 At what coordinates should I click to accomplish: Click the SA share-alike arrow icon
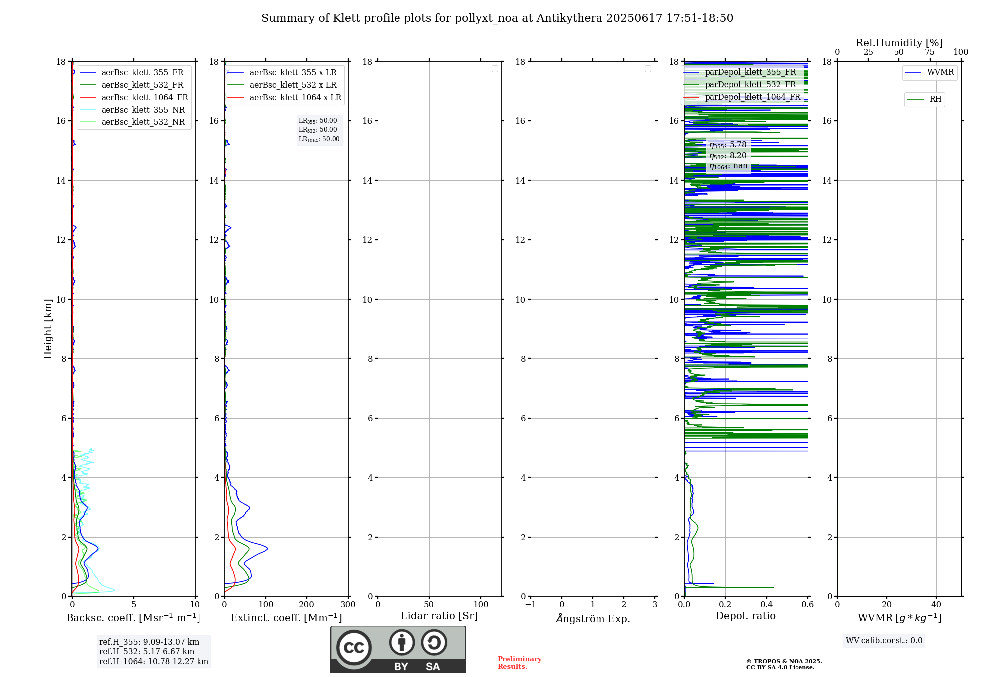click(434, 642)
